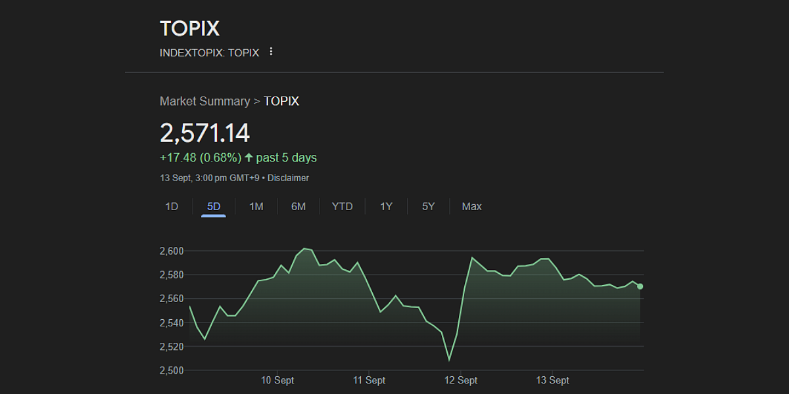Select the Max range tab
This screenshot has width=789, height=394.
pos(471,206)
